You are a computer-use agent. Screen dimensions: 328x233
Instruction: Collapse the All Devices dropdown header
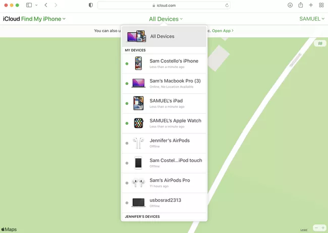tap(166, 19)
